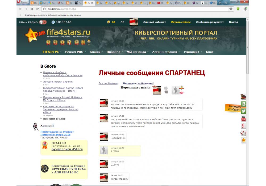Click the павил user avatar in the Переписка header
The height and width of the screenshot is (186, 266).
point(175,90)
